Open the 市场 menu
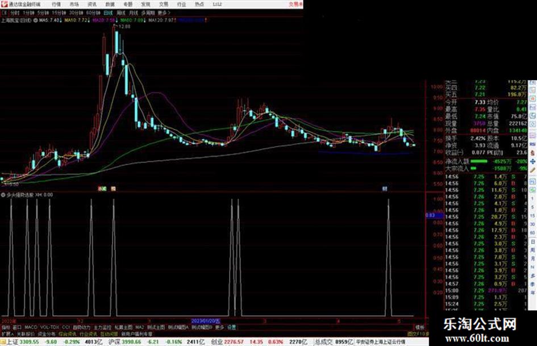Screen dimensions: 537x346 pos(74,5)
